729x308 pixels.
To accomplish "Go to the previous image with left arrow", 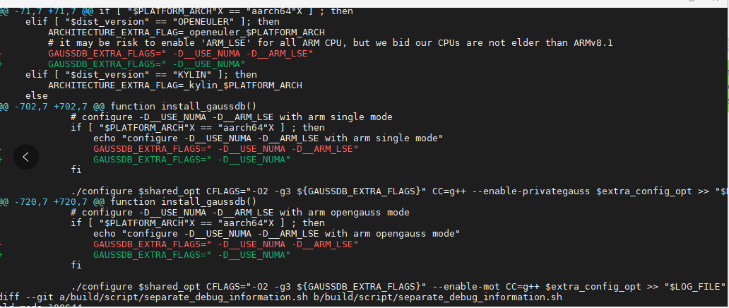I will (x=26, y=157).
